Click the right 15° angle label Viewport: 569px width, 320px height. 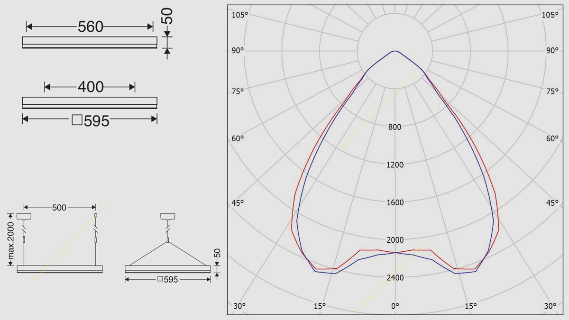tap(470, 306)
